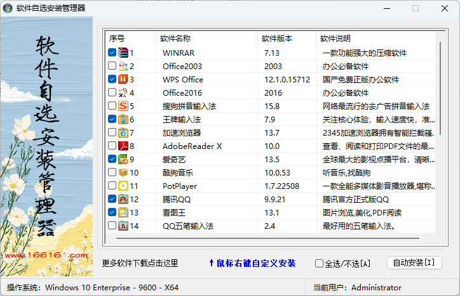Uncheck the WINRAR checkbox
This screenshot has width=460, height=296.
[112, 53]
